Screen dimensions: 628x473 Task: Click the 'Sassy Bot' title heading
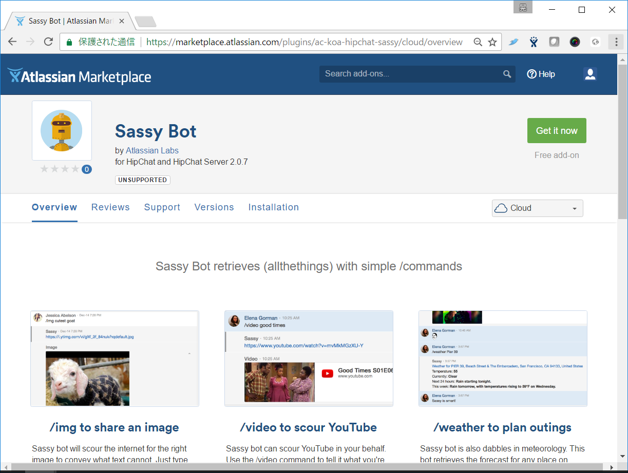pyautogui.click(x=156, y=131)
